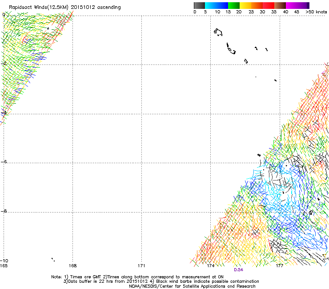Viewport: 329px width, 289px height.
Task: Click the '>50 knots' legend label
Action: coord(316,12)
